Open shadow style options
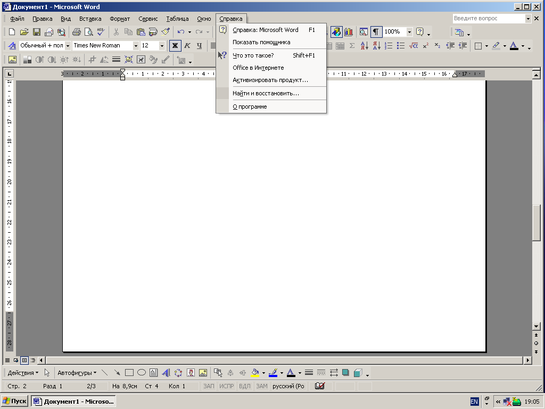 tap(345, 373)
